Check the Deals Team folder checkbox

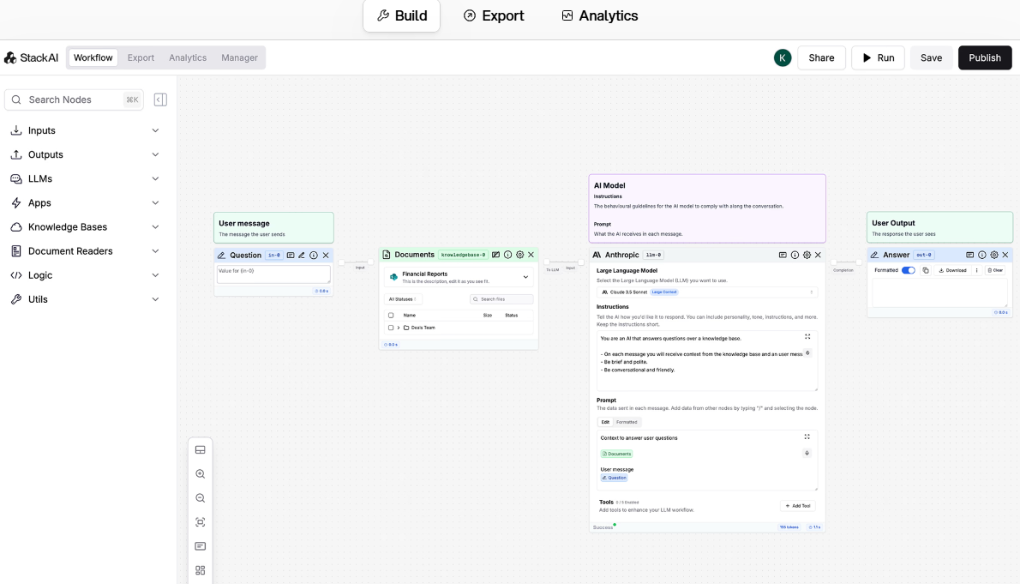pos(391,328)
